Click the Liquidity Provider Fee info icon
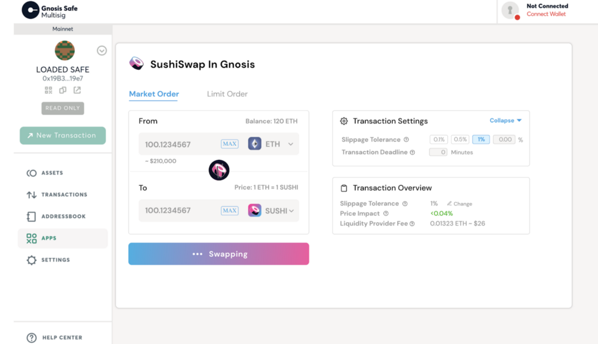 pyautogui.click(x=412, y=224)
